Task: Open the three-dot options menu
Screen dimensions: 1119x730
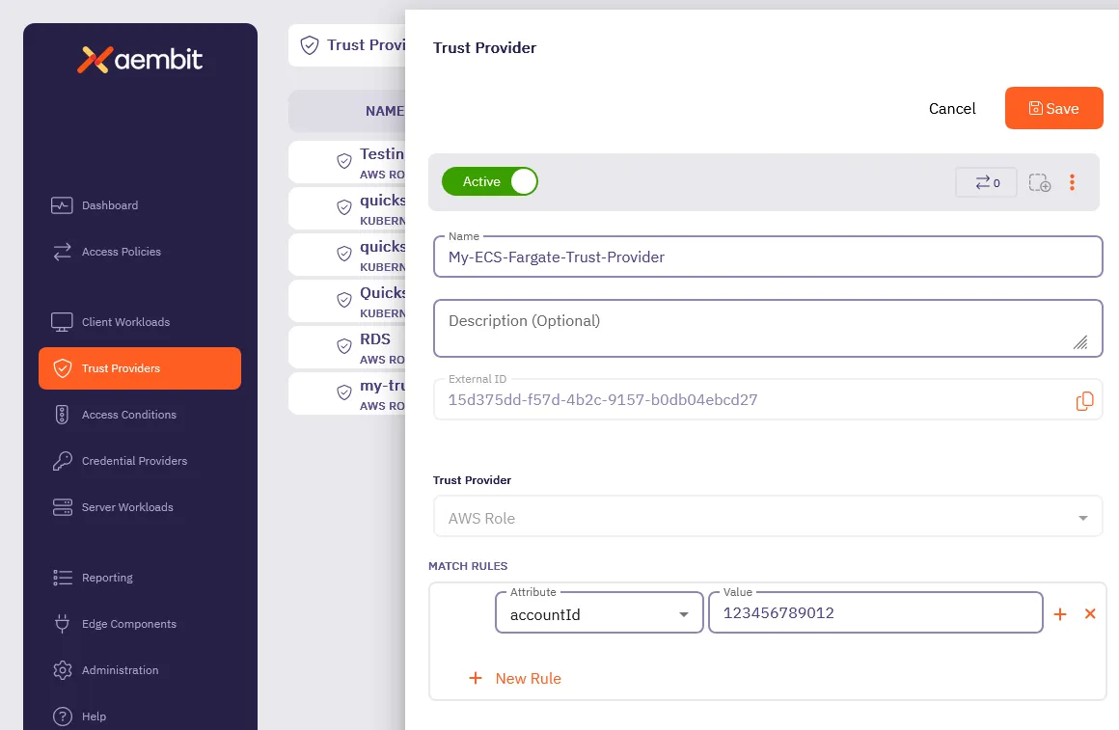Action: 1072,181
